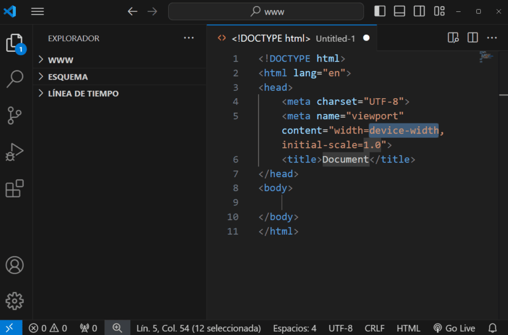The image size is (508, 335).
Task: Split the editor to the right
Action: coord(472,38)
